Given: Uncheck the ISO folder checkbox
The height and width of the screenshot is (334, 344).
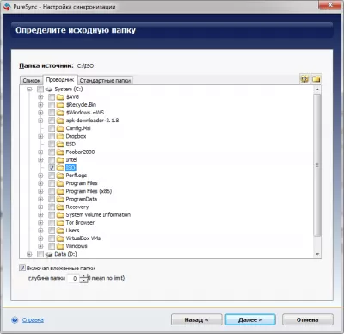Looking at the screenshot, I should (x=52, y=168).
